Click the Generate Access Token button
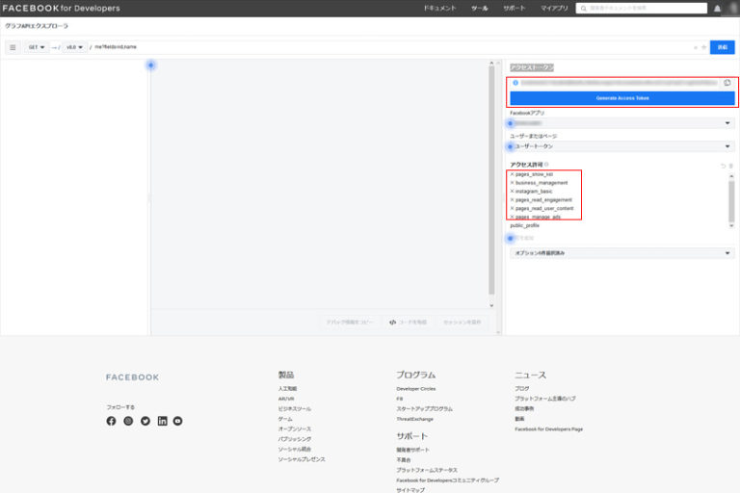 (x=621, y=98)
